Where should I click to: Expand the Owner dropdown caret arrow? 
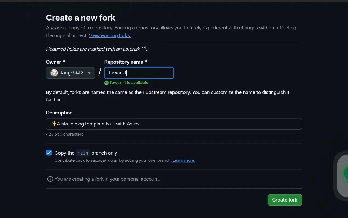pos(89,73)
